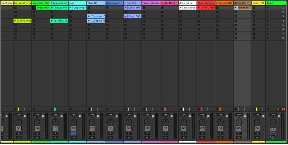Image resolution: width=288 pixels, height=145 pixels.
Task: Stop clips on track 53 via its stop square
Action: (15, 109)
